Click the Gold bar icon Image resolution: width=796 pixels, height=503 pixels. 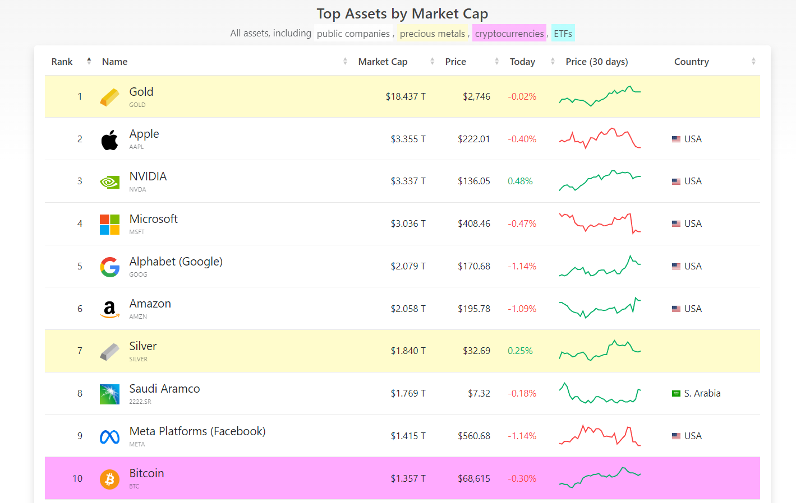109,97
